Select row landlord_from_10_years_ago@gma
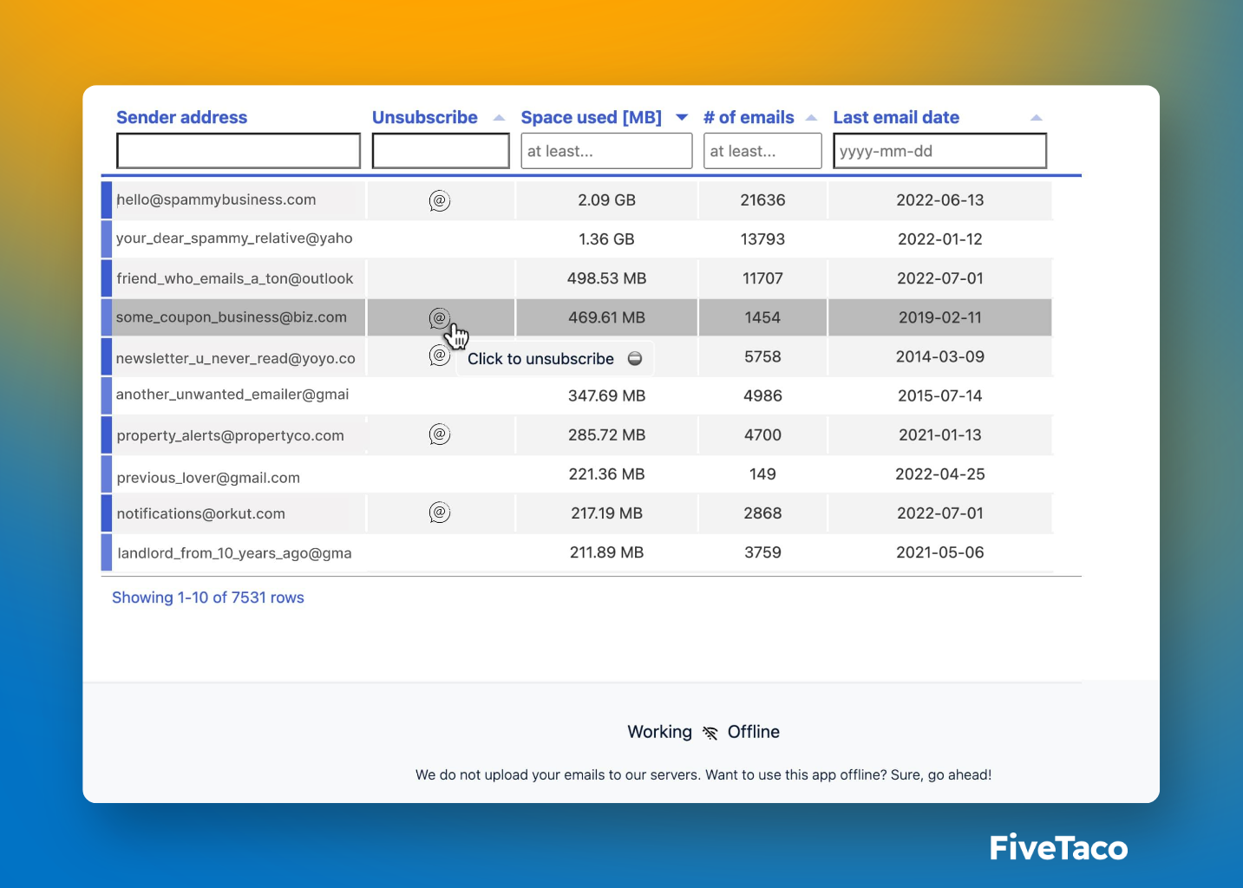The width and height of the screenshot is (1243, 888). [x=577, y=552]
